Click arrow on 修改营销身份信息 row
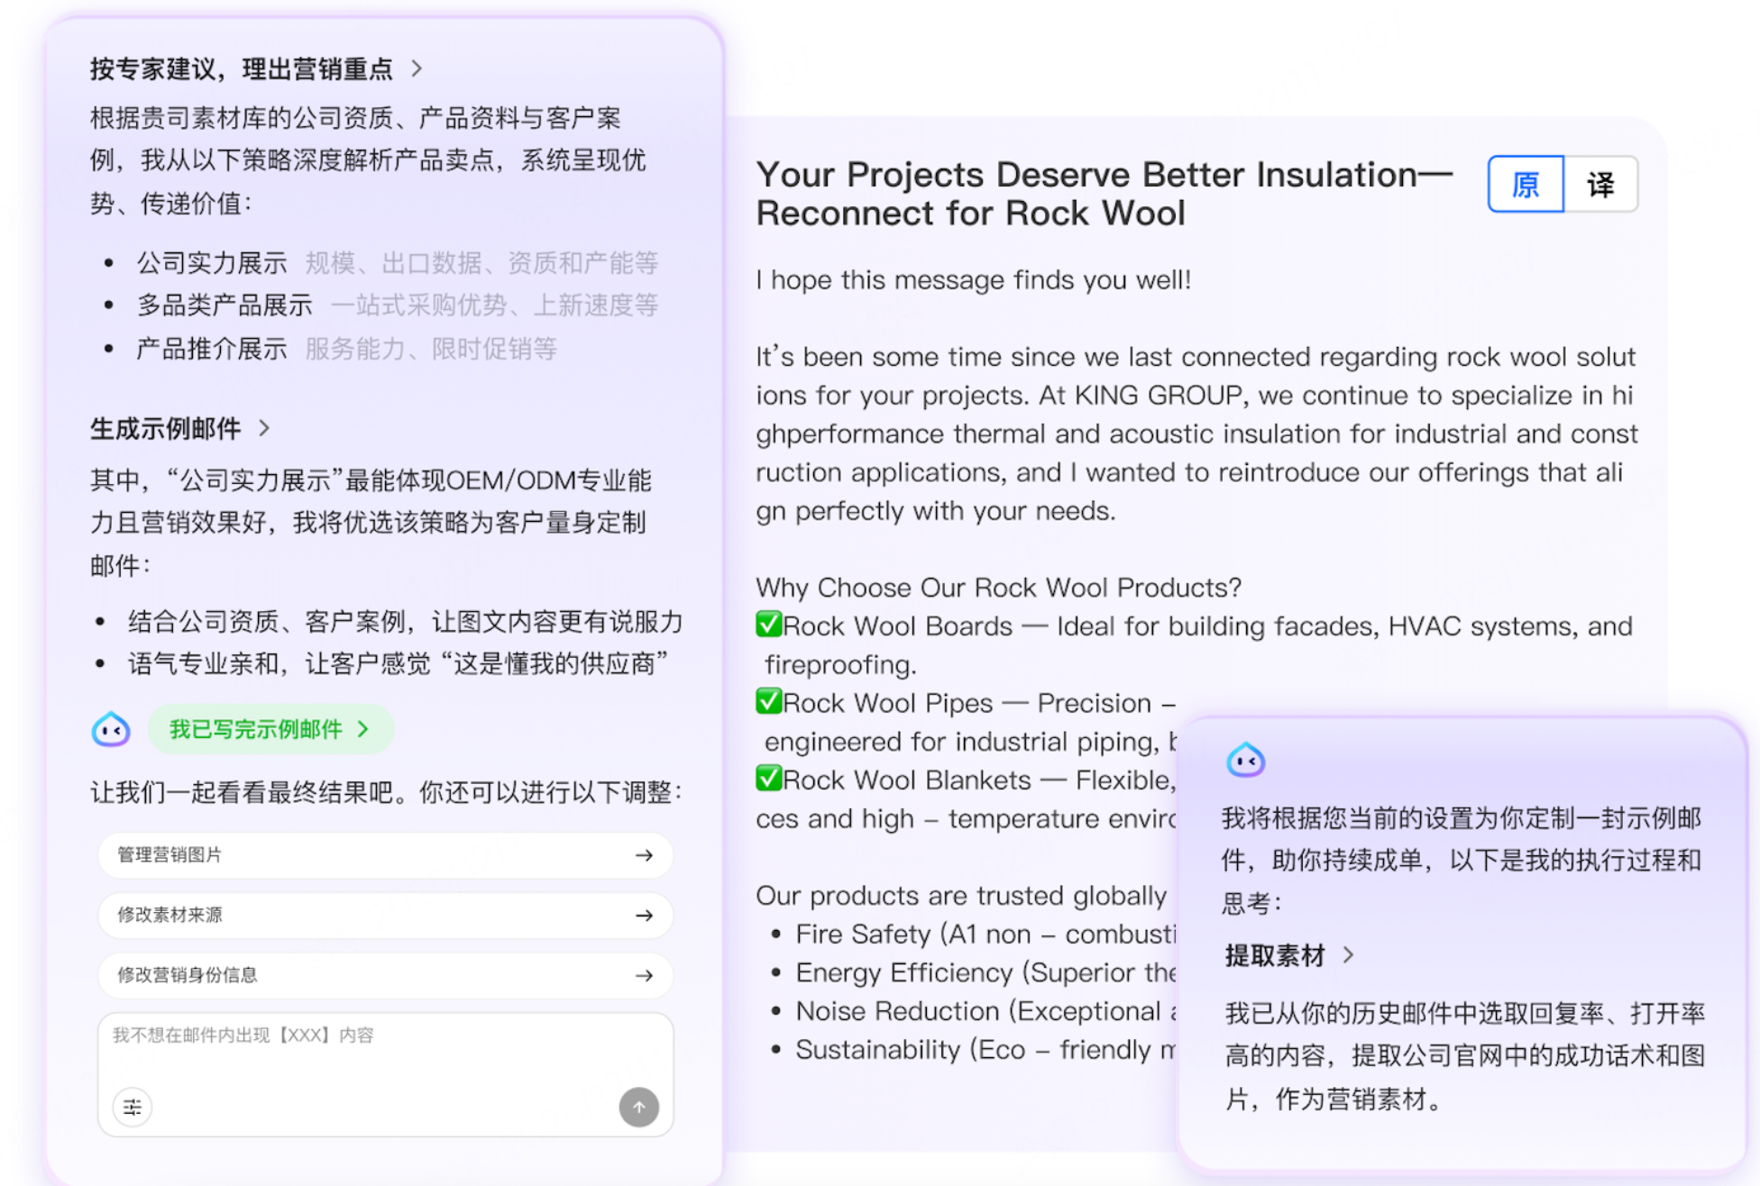 point(644,975)
